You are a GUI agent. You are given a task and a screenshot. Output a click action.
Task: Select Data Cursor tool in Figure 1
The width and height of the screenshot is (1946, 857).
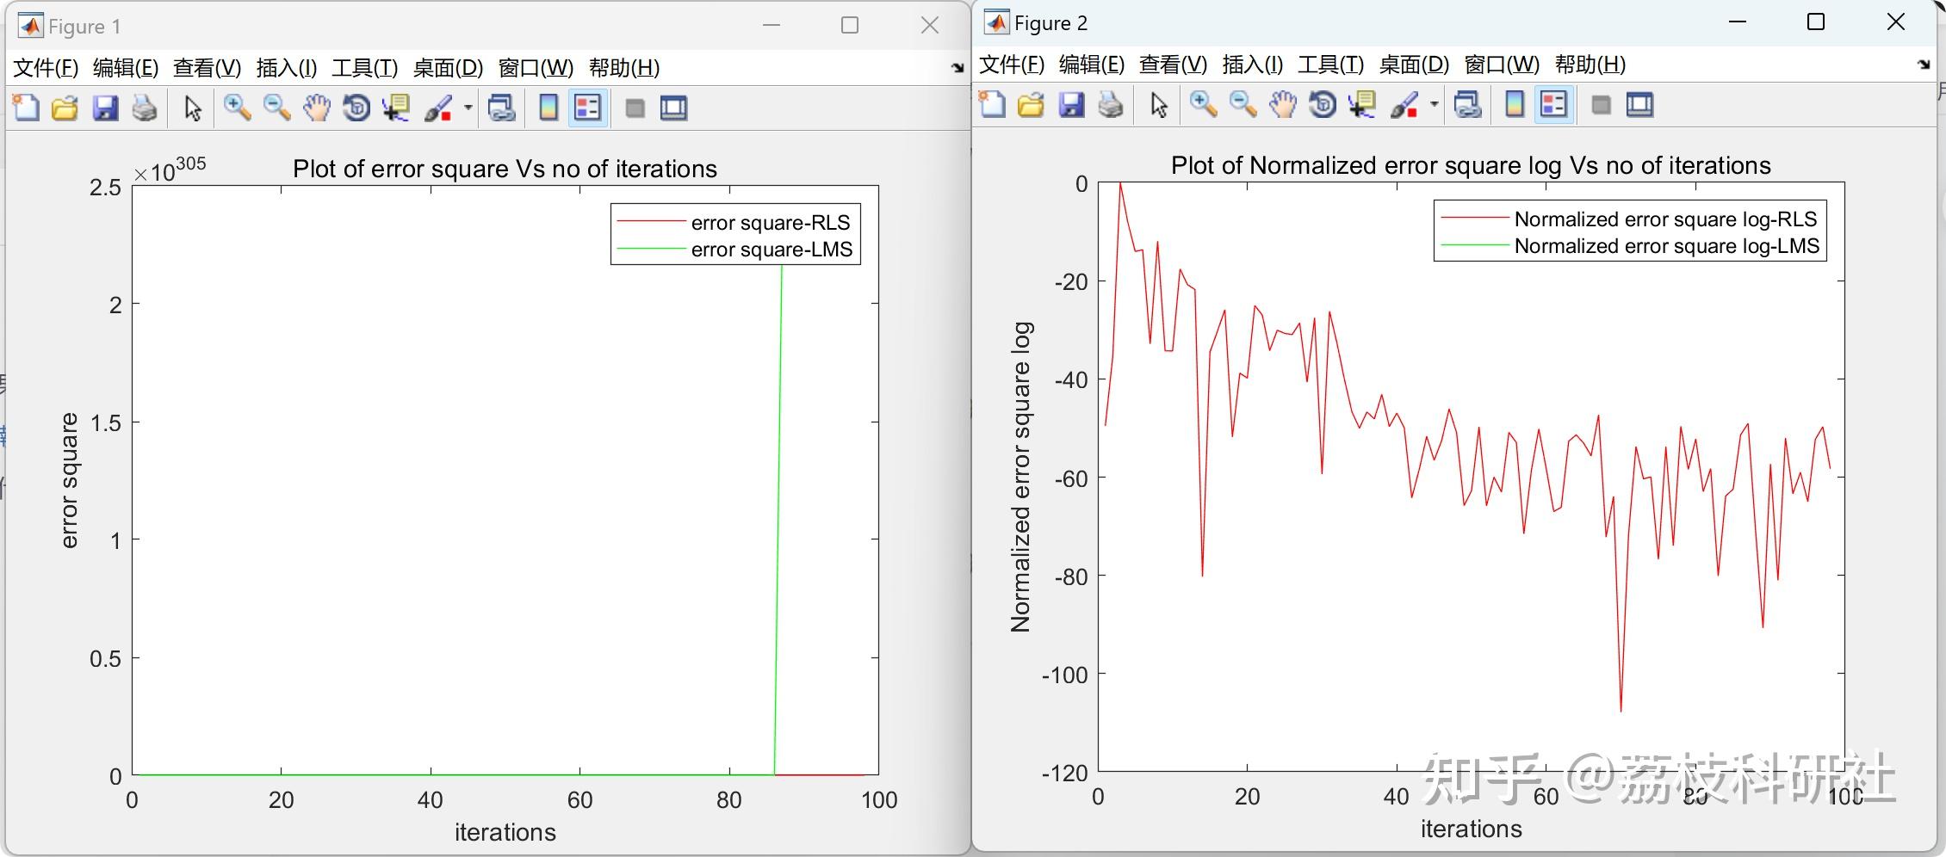click(396, 108)
